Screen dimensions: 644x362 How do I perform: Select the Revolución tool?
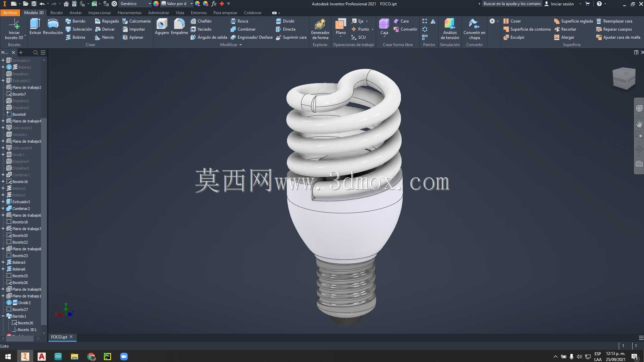click(x=53, y=27)
